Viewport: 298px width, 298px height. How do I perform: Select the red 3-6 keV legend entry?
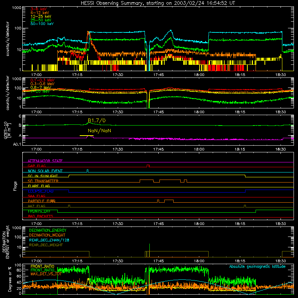(x=39, y=9)
